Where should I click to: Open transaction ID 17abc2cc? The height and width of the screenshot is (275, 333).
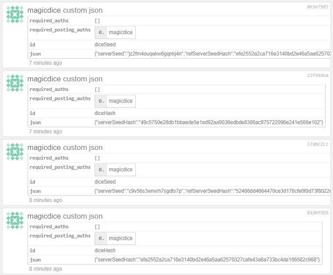[x=318, y=144]
